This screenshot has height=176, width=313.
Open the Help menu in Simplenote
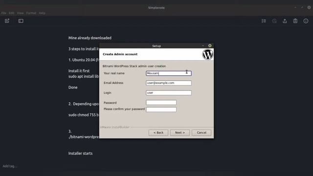[x=42, y=13]
